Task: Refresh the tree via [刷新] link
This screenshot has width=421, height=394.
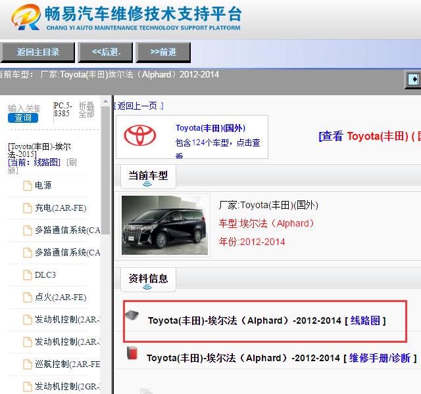Action: coord(42,166)
